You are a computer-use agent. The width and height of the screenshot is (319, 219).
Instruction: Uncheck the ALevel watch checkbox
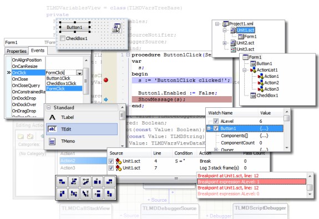tap(216, 121)
